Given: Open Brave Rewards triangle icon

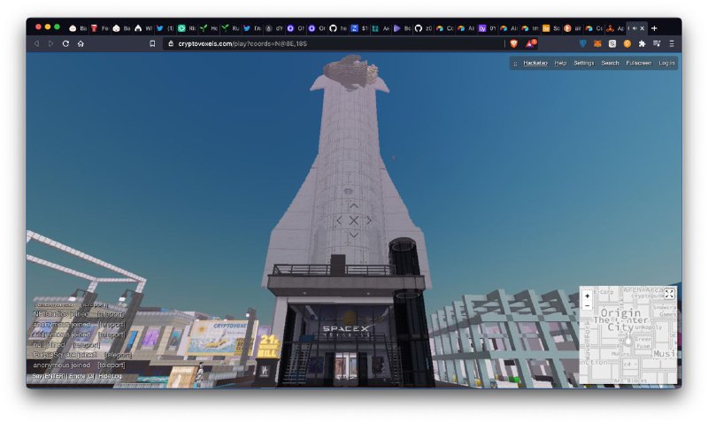Looking at the screenshot, I should point(530,43).
